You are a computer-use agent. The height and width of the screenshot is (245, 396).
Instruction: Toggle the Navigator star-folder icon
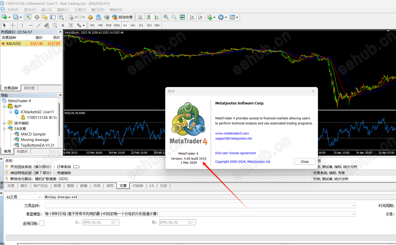pos(45,17)
